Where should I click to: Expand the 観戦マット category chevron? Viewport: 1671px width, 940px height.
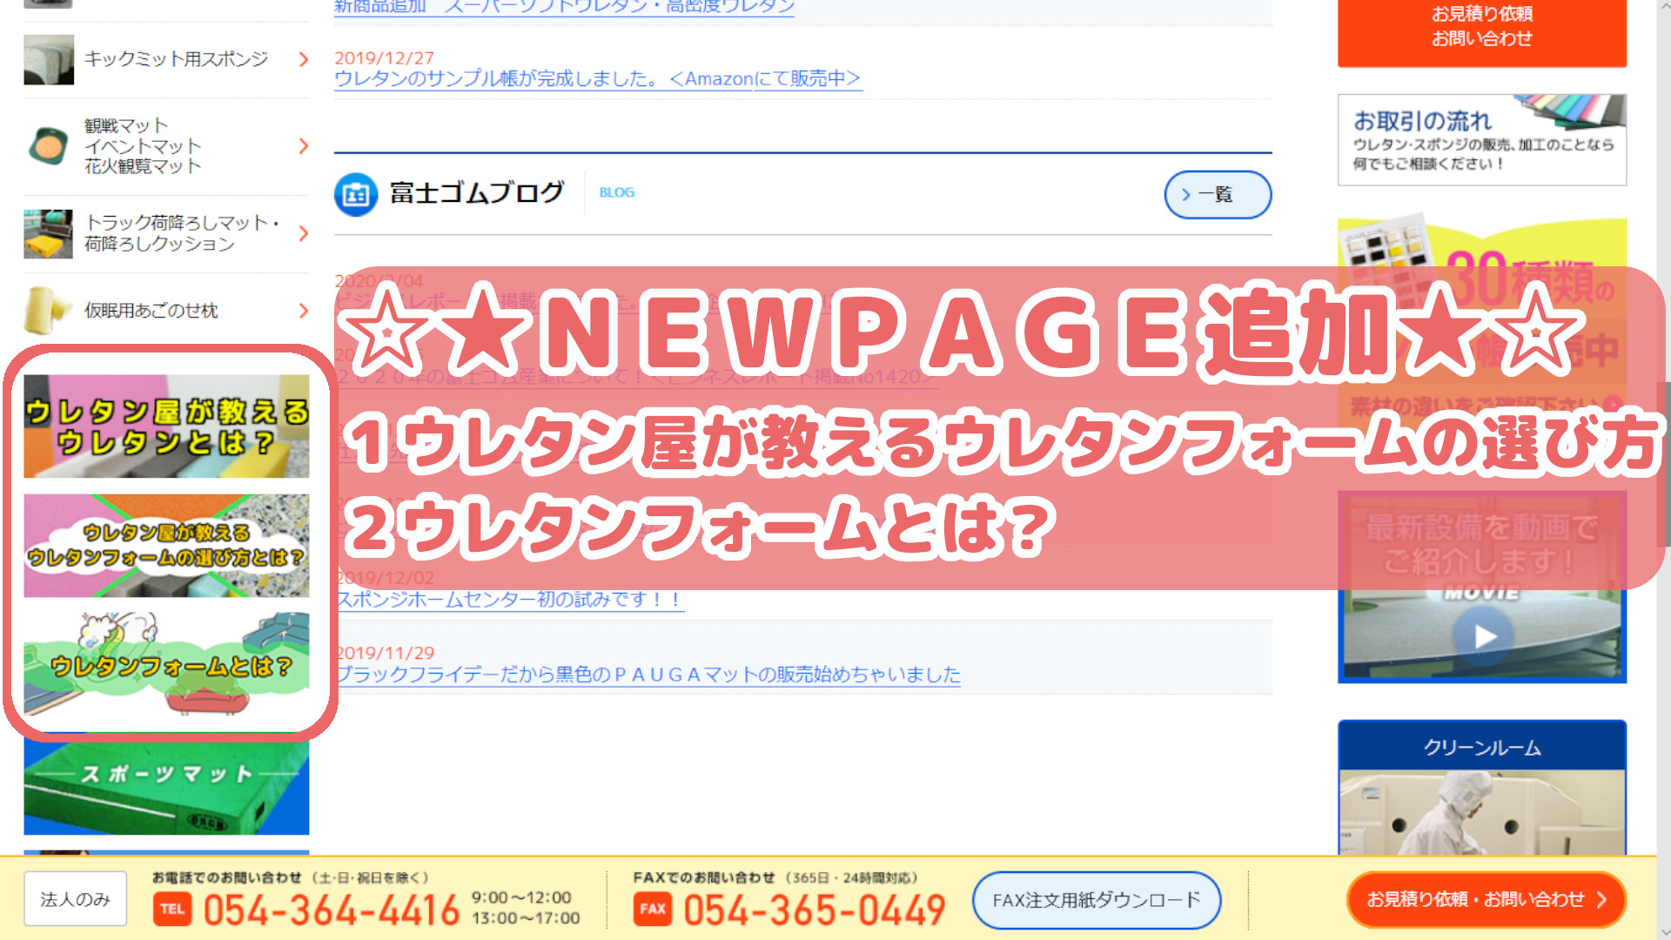(x=304, y=145)
